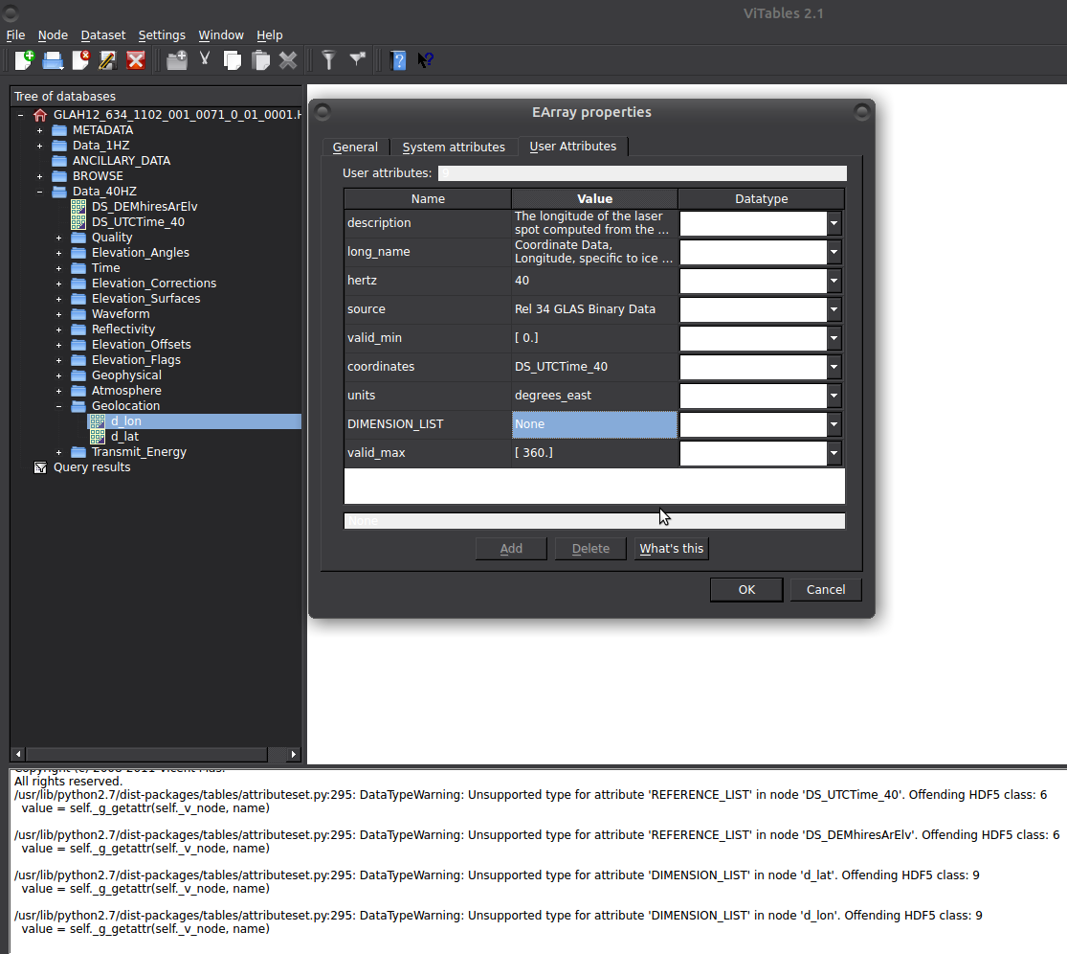Open the Dataset menu
Viewport: 1067px width, 954px height.
tap(102, 34)
